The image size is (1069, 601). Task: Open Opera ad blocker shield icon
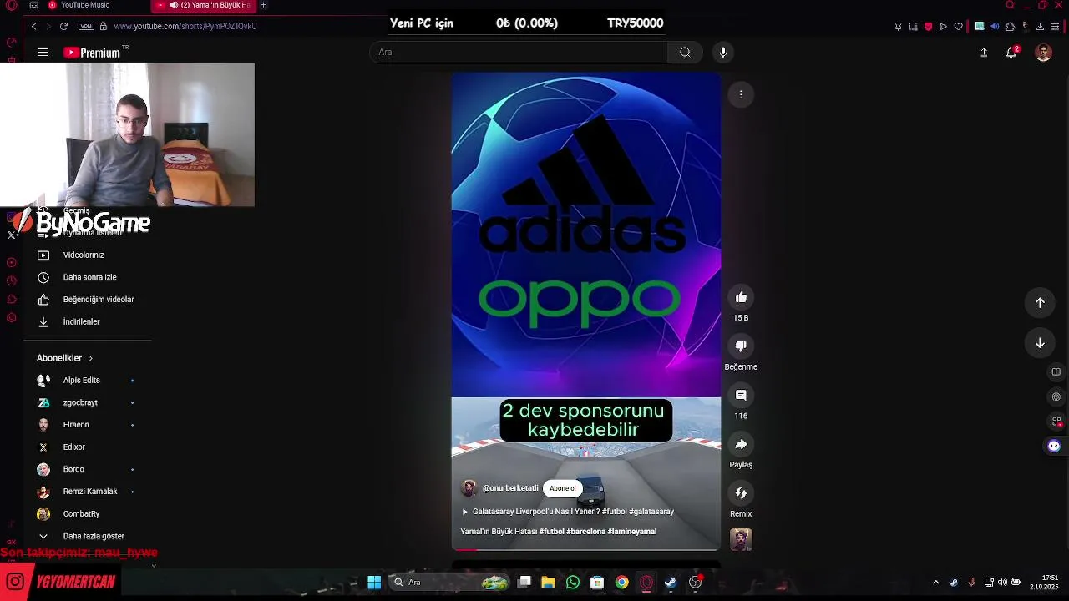point(928,26)
